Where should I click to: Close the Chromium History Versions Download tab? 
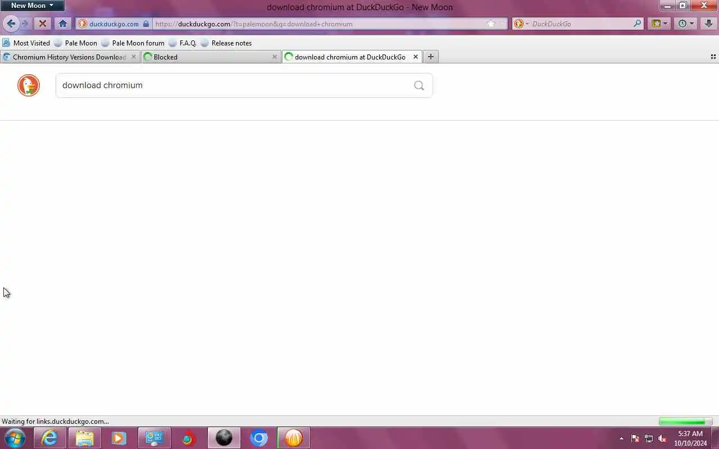(134, 57)
